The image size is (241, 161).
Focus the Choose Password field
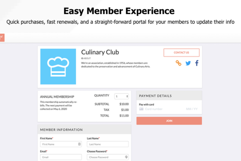tap(106, 157)
